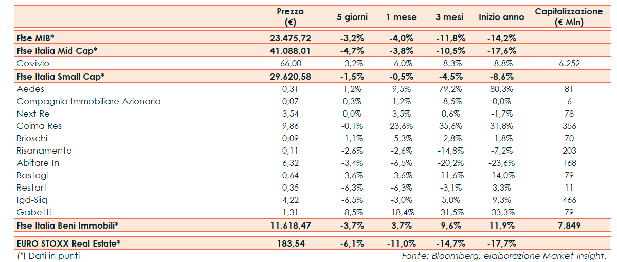Image resolution: width=617 pixels, height=262 pixels.
Task: Click the 1 mese column header
Action: (x=401, y=17)
